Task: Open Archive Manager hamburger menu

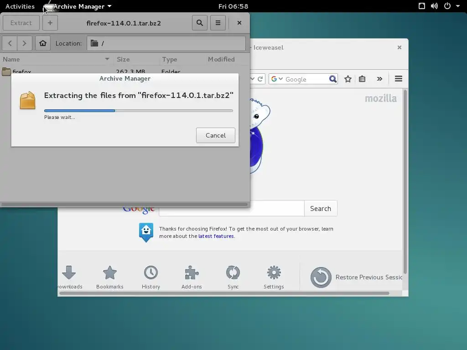Action: click(218, 23)
